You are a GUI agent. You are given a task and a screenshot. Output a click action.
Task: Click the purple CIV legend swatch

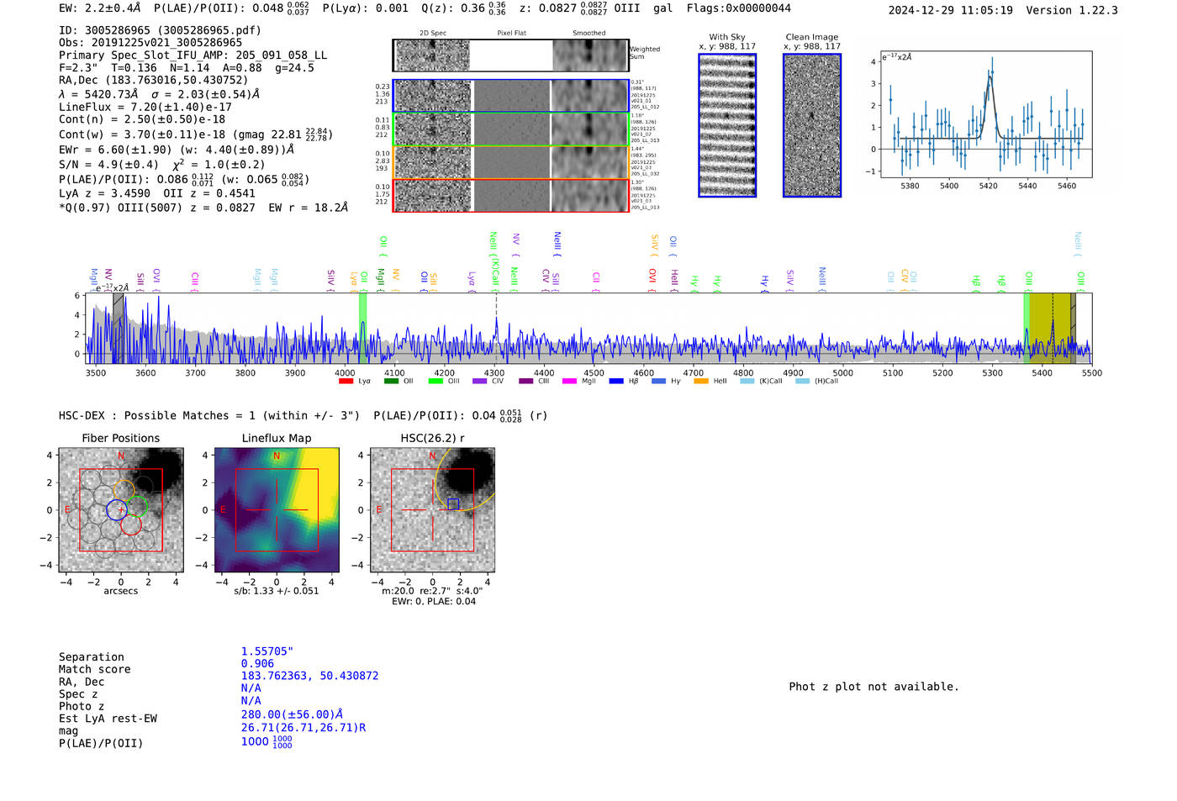pyautogui.click(x=479, y=382)
